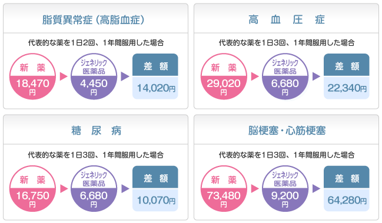
Task: Click the 1日2回 dosage description text
Action: (96, 43)
